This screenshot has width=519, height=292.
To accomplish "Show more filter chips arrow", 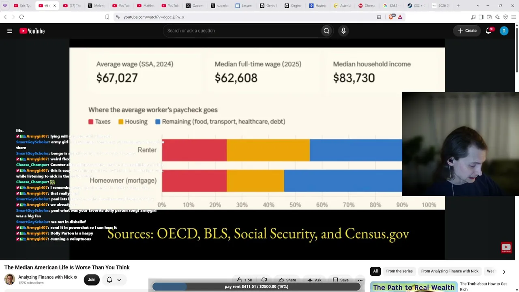I will [x=504, y=271].
